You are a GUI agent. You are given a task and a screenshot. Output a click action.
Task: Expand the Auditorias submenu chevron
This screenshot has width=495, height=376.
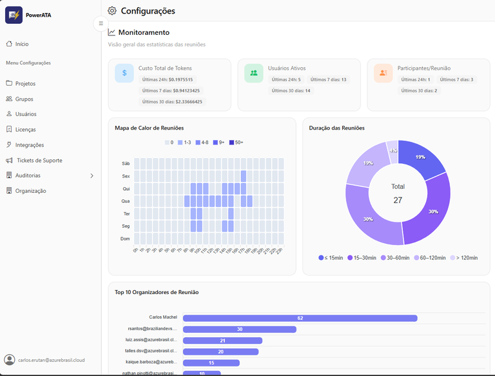(92, 175)
